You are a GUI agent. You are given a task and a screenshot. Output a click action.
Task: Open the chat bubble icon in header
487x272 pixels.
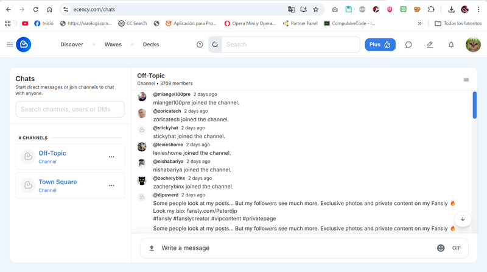coord(408,45)
